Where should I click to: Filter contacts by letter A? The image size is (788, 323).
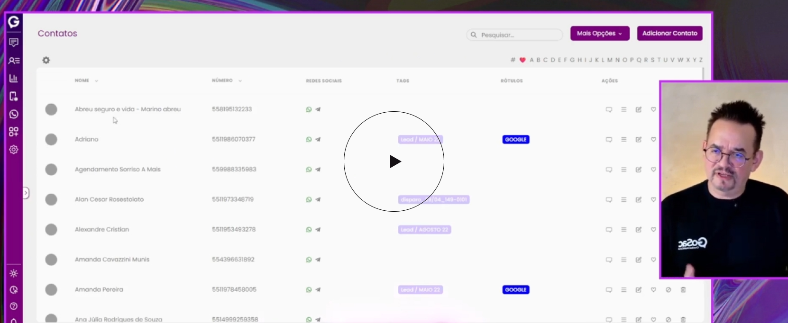coord(531,60)
